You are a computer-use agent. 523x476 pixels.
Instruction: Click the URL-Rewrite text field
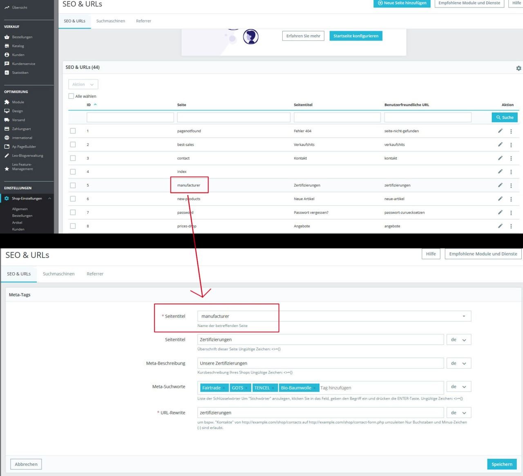point(321,413)
